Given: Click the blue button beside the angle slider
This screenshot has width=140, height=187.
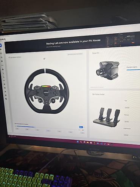Looking at the screenshot, I should [81, 127].
